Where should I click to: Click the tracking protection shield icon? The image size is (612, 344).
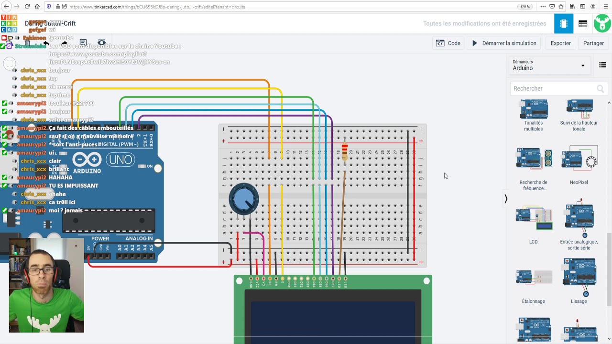coord(49,7)
